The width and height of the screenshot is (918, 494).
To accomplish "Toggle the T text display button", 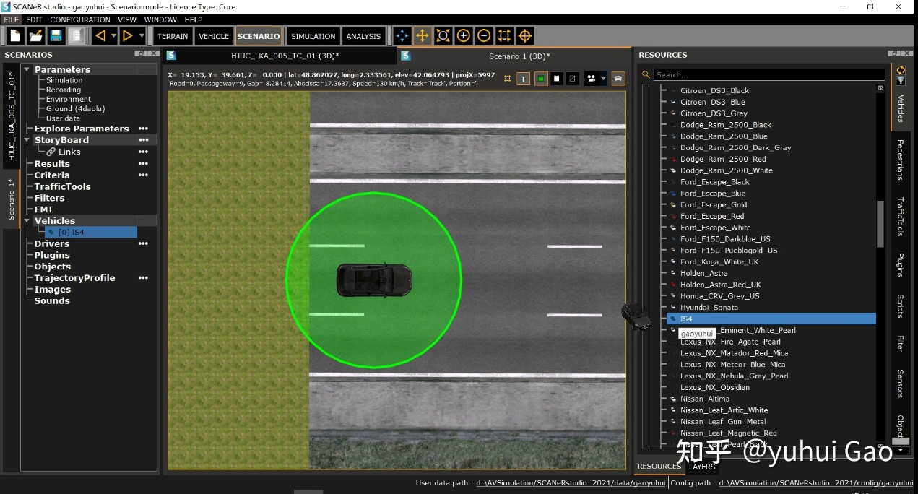I will [x=524, y=79].
